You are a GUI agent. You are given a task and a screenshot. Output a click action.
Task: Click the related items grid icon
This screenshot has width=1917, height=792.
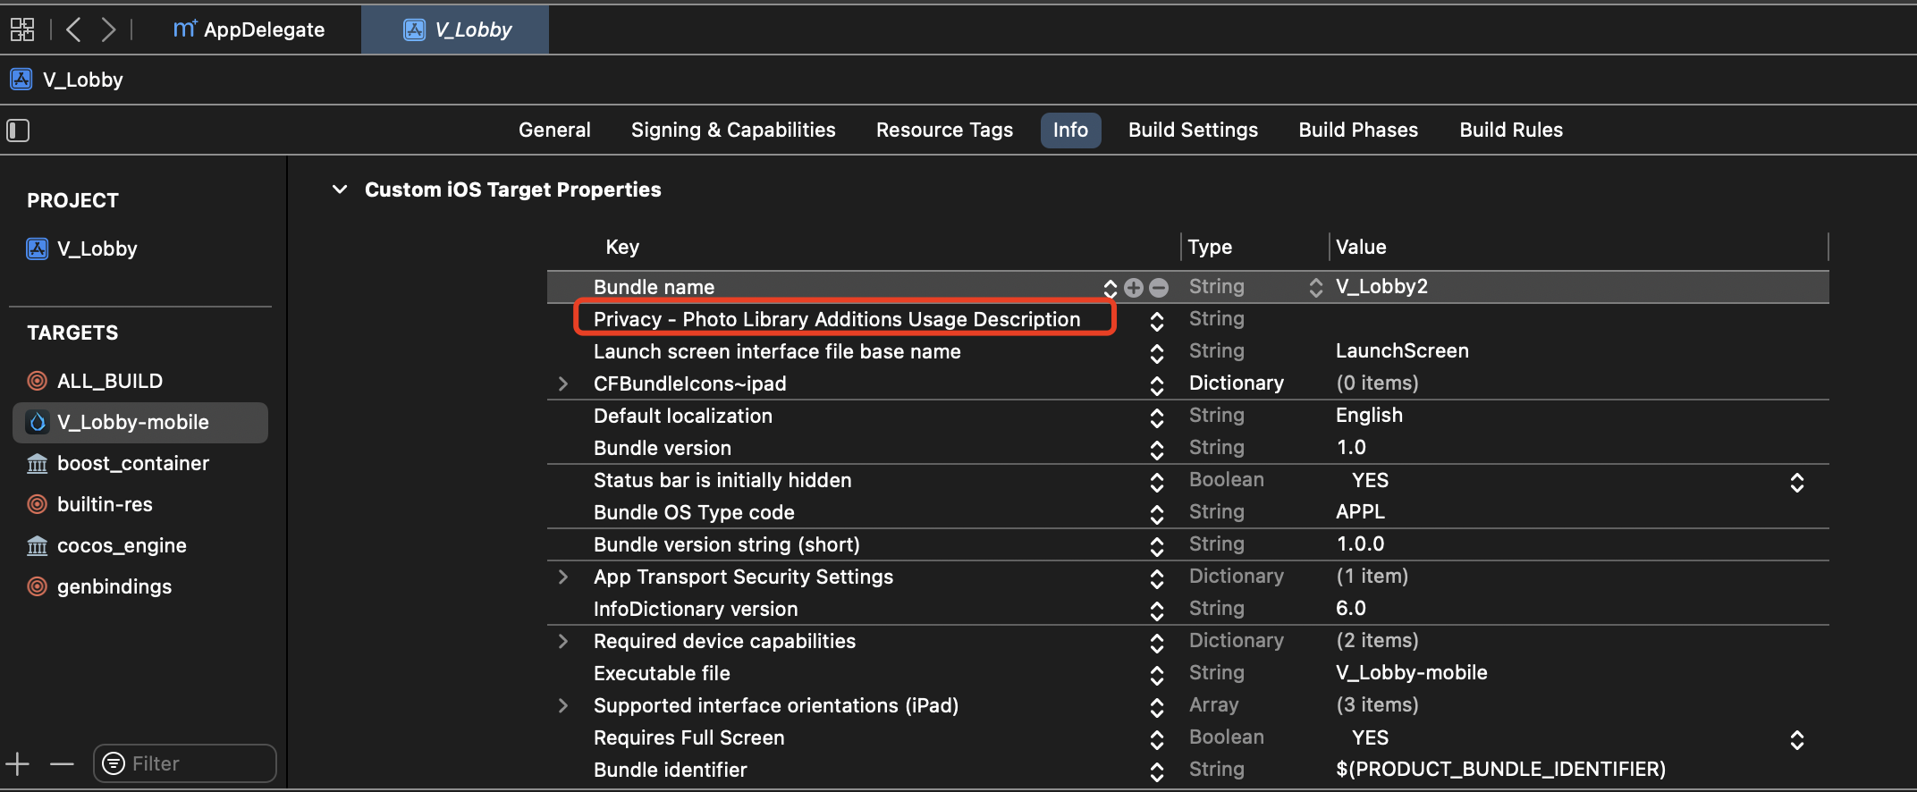[x=22, y=29]
